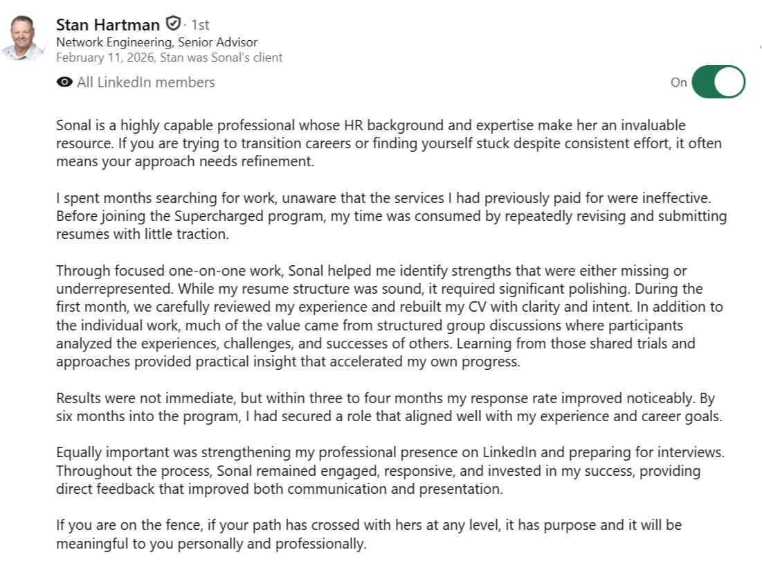Click the Network Engineering, Senior Advisor headline
The height and width of the screenshot is (568, 762).
click(x=156, y=42)
